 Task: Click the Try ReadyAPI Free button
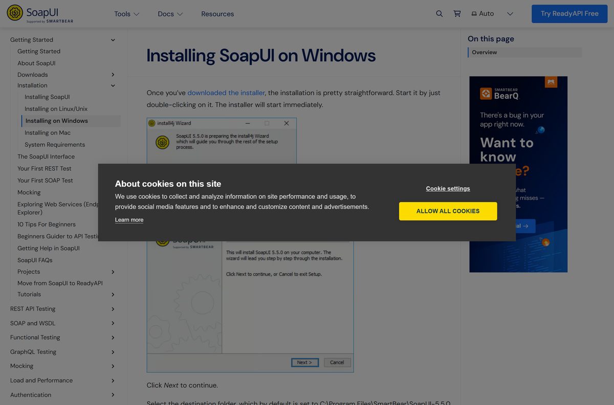tap(569, 14)
